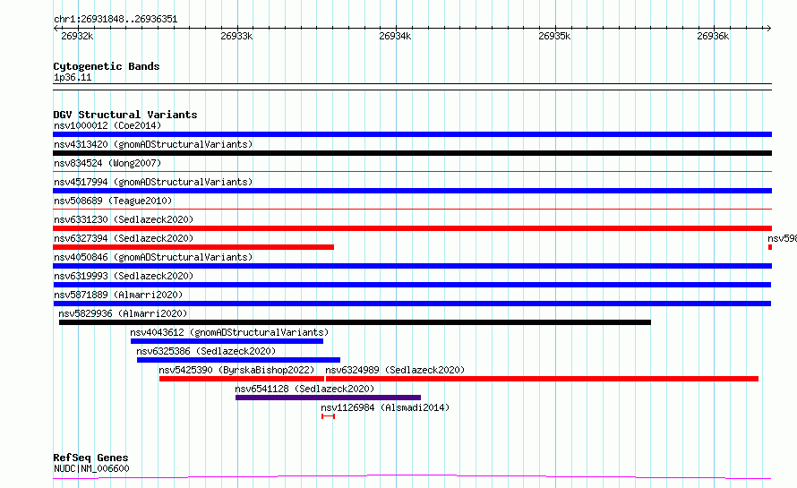Click the 26932k ruler mark
This screenshot has height=488, width=797.
coord(77,36)
